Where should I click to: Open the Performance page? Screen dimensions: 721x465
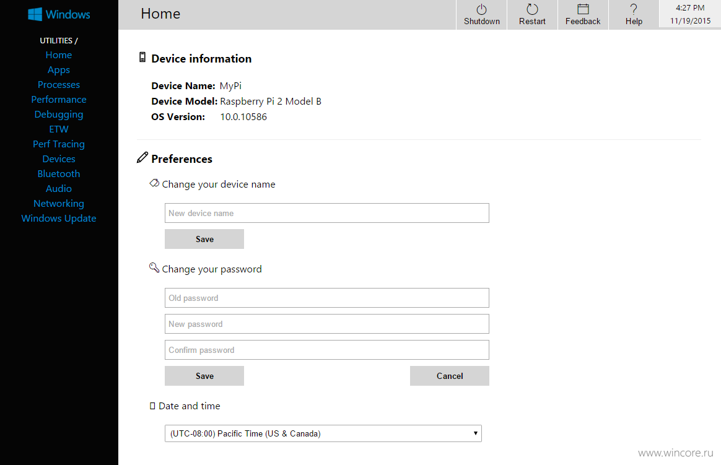59,100
